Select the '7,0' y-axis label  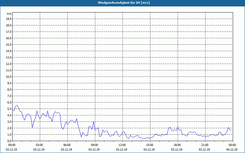click(x=9, y=96)
